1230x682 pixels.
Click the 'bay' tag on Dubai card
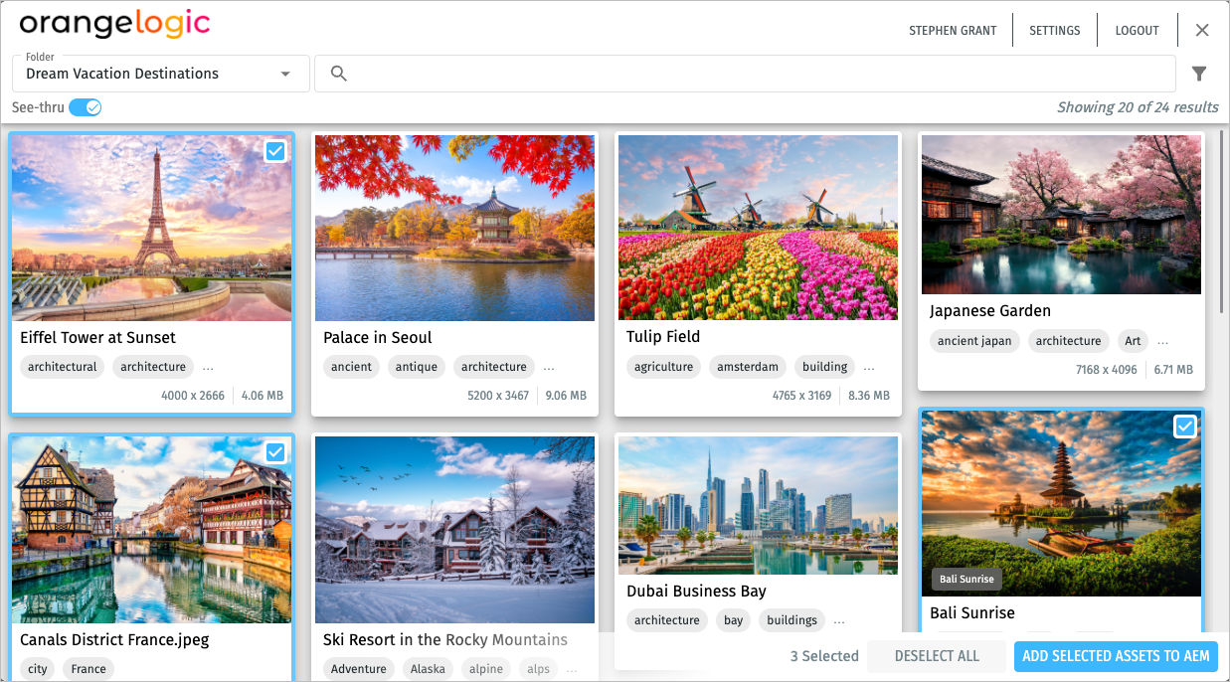[x=734, y=620]
